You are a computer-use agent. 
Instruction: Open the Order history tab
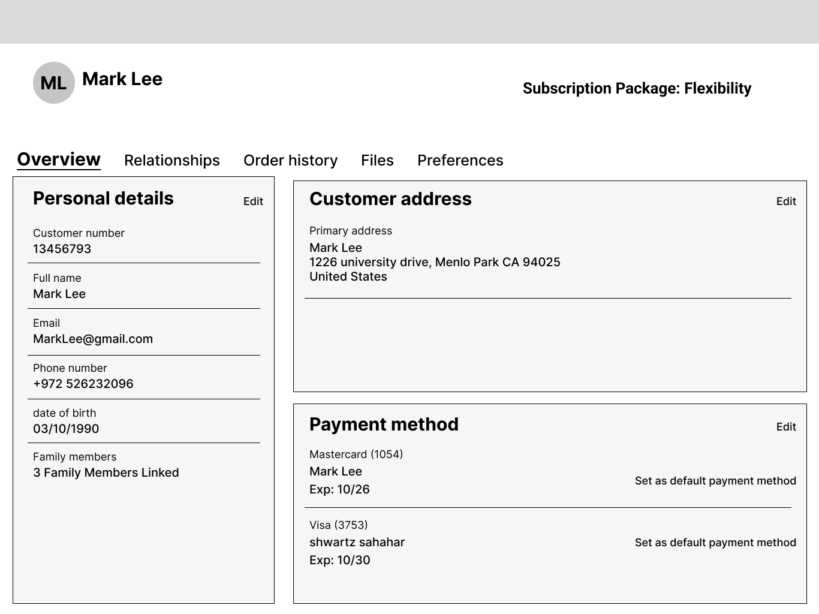click(291, 160)
